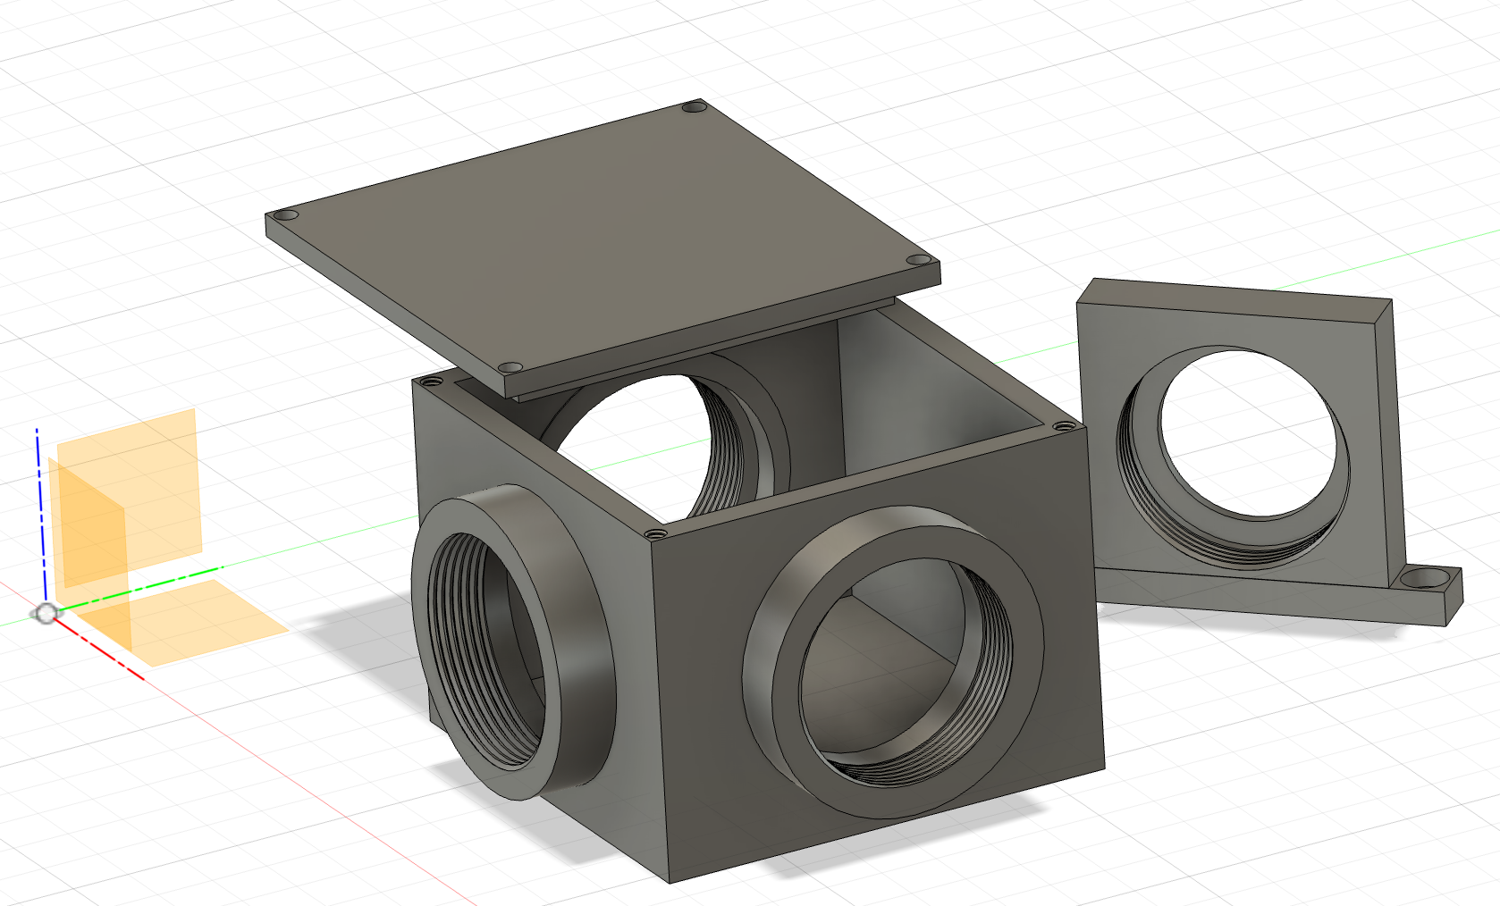Screen dimensions: 1500x906
Task: Click the blue Z axis line
Action: point(38,482)
